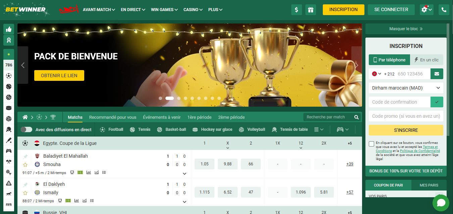Check the terms and conditions checkbox
Image resolution: width=453 pixels, height=214 pixels.
pyautogui.click(x=371, y=144)
